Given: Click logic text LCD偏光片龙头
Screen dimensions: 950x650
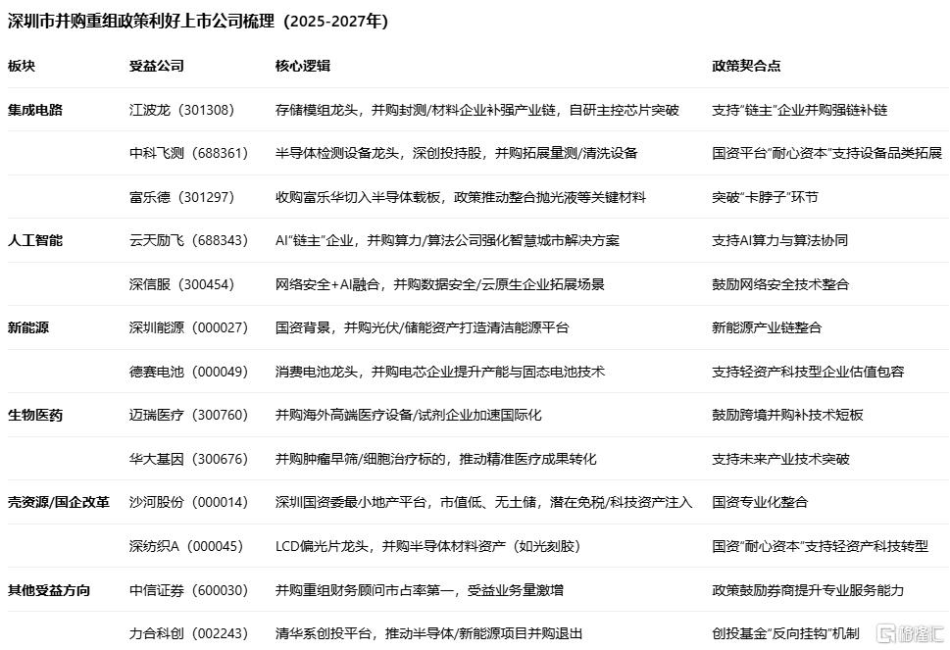Looking at the screenshot, I should pos(322,546).
